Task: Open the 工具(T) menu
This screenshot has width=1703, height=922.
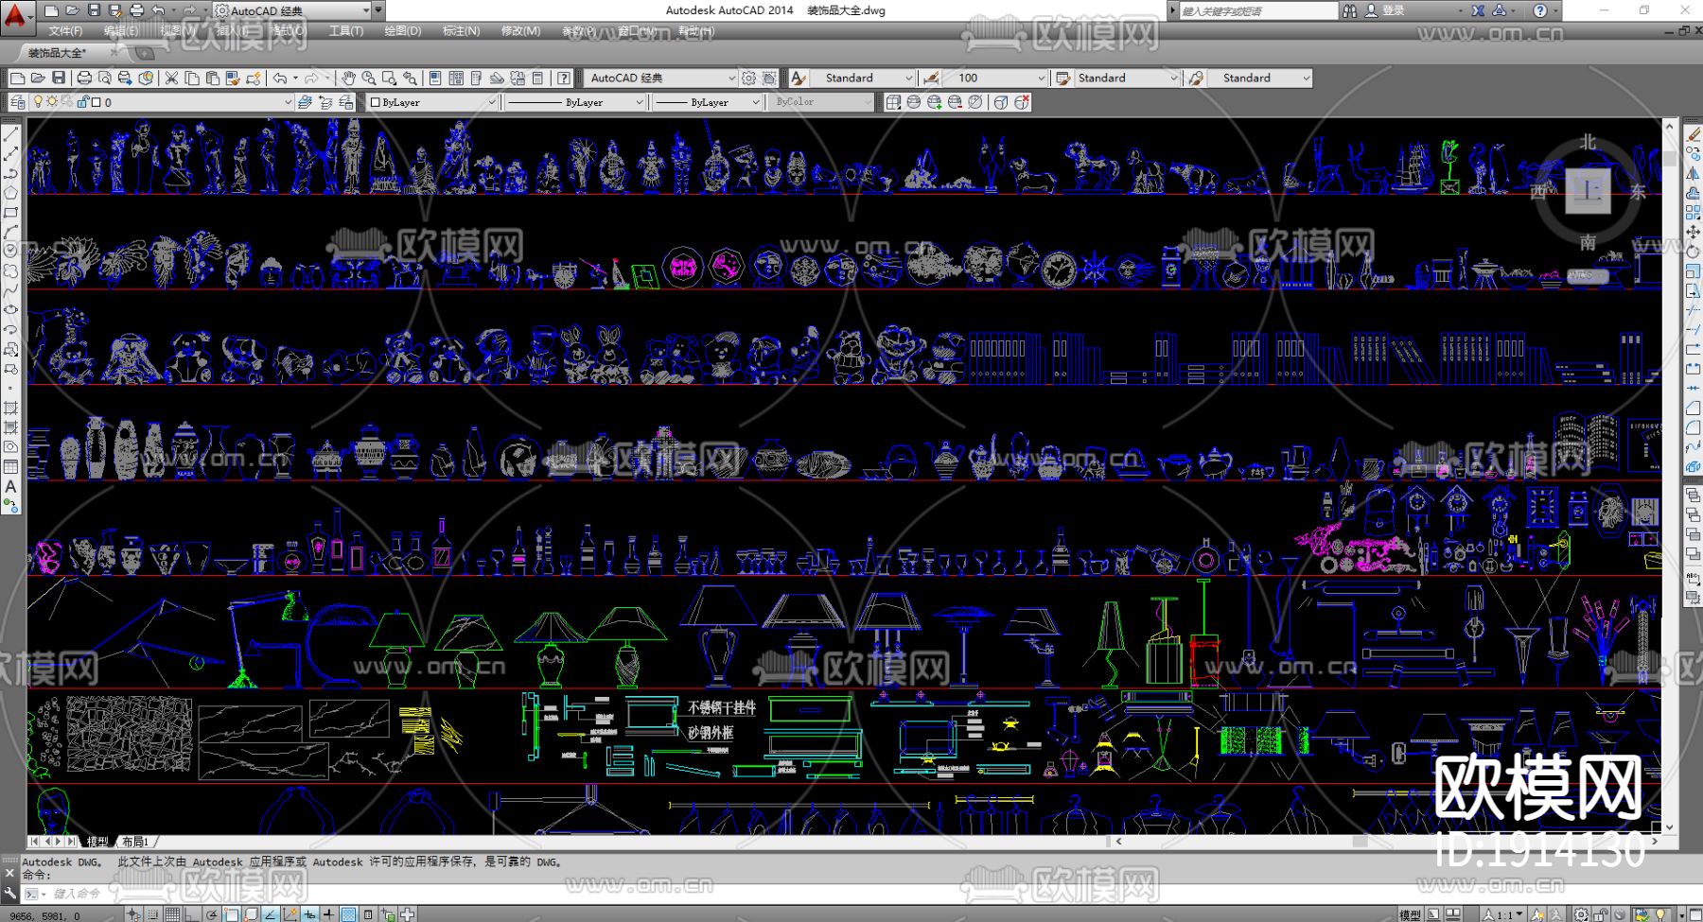Action: tap(346, 31)
